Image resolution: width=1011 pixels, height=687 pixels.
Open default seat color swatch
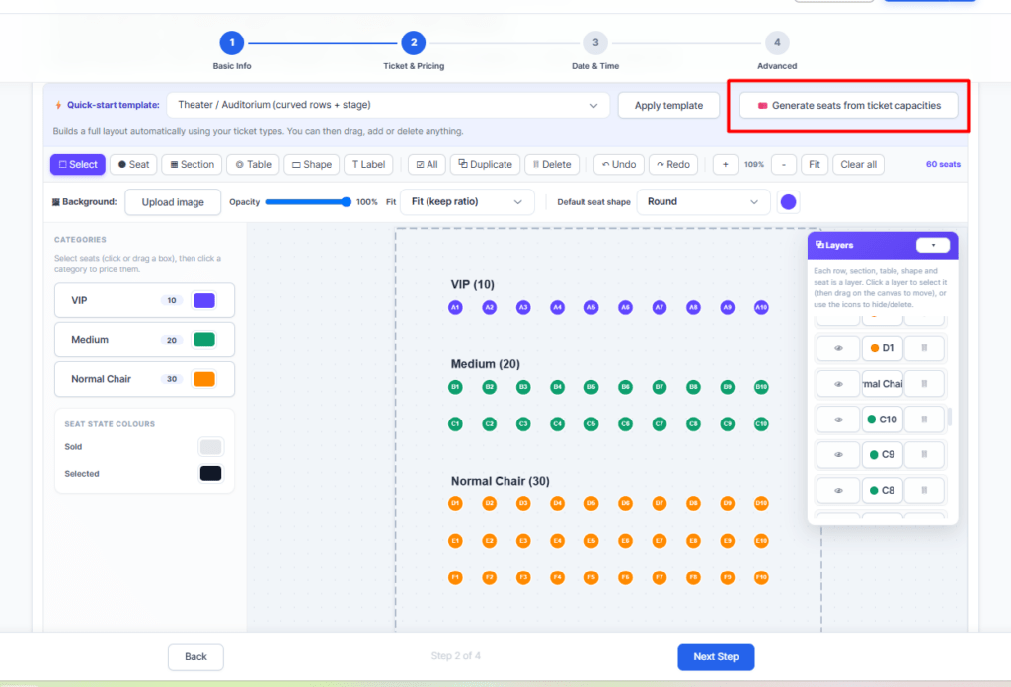click(788, 202)
